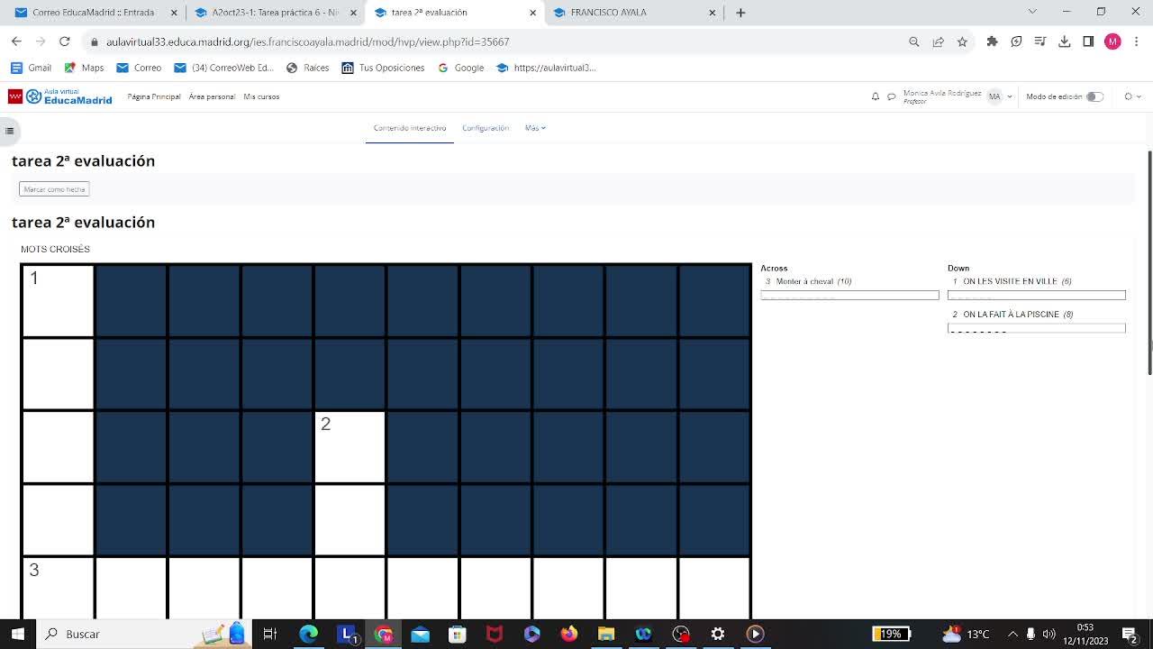The height and width of the screenshot is (649, 1153).
Task: Open the Tus Oposiciones bookmark
Action: coord(383,68)
